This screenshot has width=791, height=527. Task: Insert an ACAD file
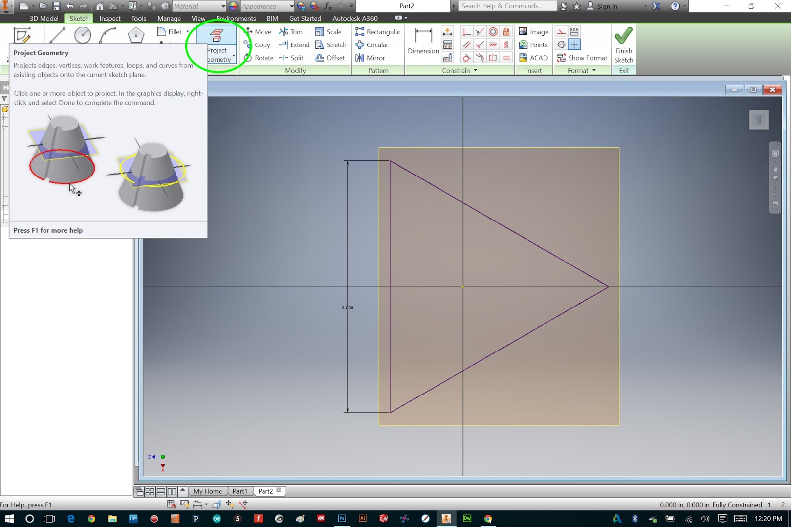pyautogui.click(x=534, y=58)
